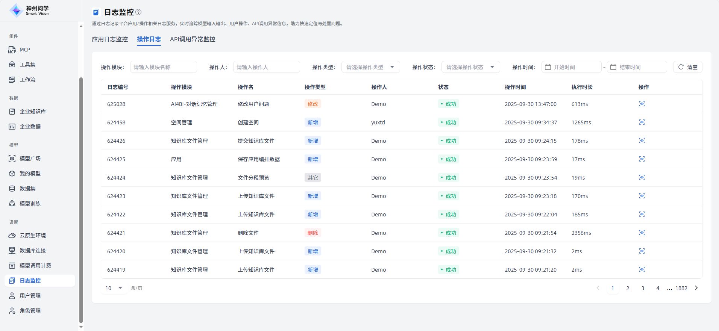Expand the 操作状态 dropdown

coord(470,67)
